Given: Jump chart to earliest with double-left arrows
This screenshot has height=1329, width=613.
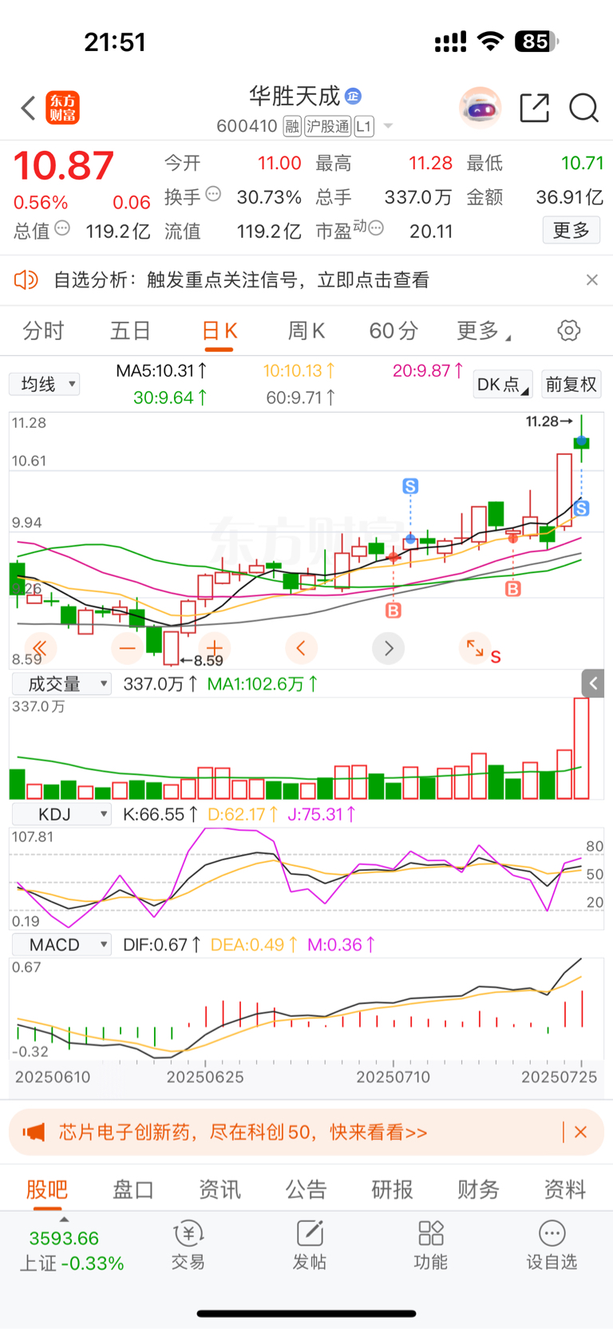Looking at the screenshot, I should point(40,648).
